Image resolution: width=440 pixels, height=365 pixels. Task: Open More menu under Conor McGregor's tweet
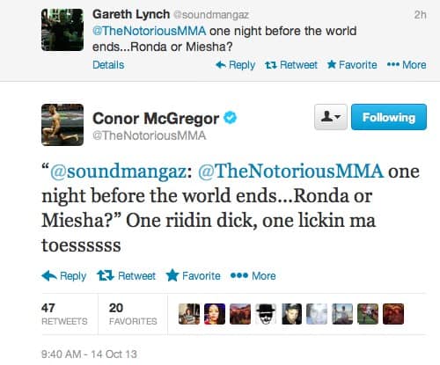(253, 276)
